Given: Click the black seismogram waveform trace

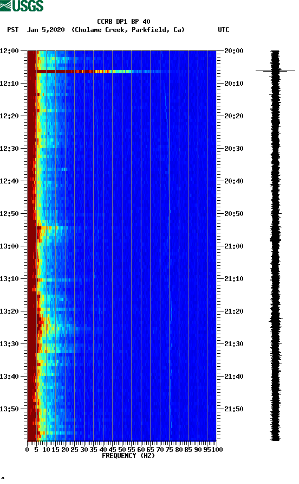Looking at the screenshot, I should (275, 245).
